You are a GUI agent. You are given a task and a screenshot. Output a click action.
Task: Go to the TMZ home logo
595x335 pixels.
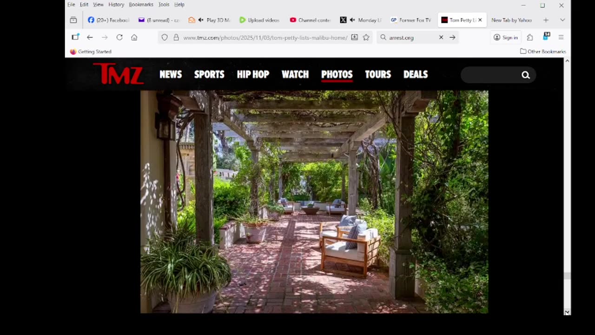click(118, 74)
